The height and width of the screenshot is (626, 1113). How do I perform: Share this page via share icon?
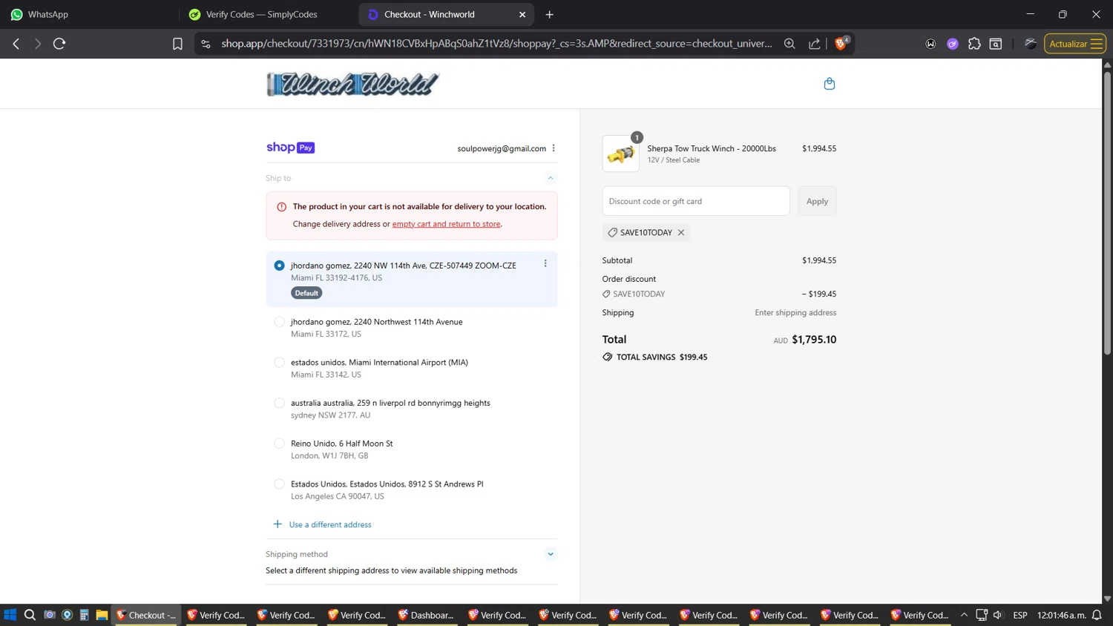815,44
